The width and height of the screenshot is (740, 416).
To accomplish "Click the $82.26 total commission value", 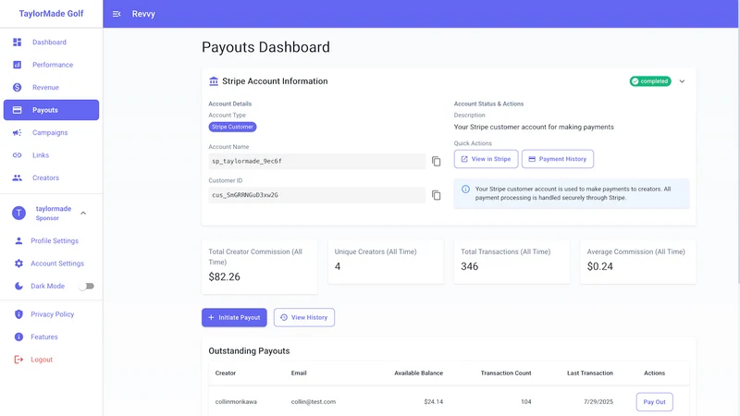I will click(224, 276).
